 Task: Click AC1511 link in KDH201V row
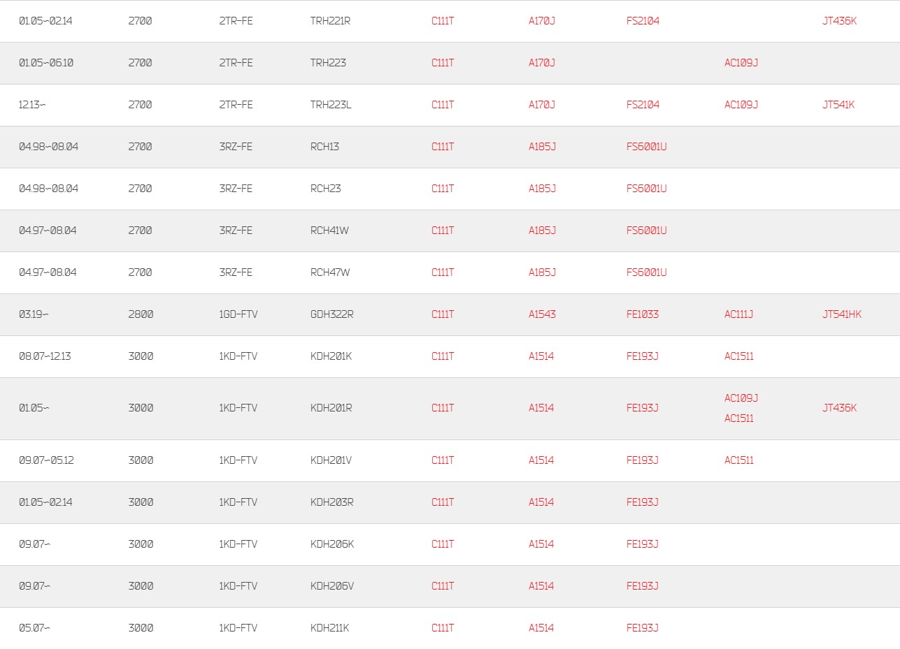739,460
